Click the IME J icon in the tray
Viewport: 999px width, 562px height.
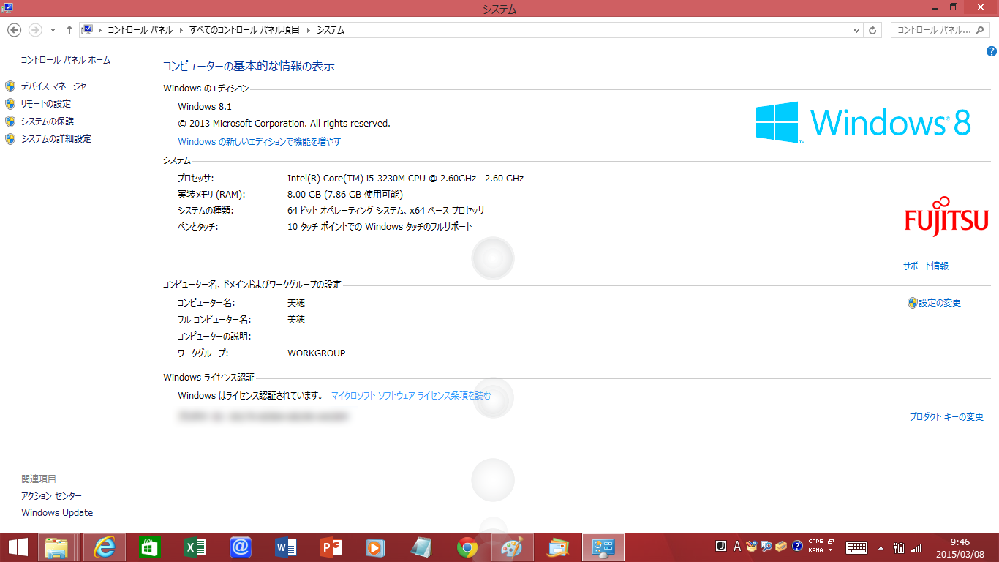(x=721, y=546)
